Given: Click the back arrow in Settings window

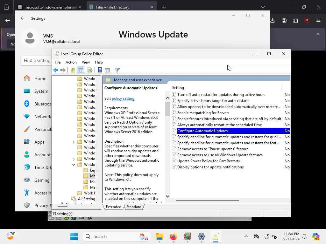Looking at the screenshot, I should tap(23, 18).
